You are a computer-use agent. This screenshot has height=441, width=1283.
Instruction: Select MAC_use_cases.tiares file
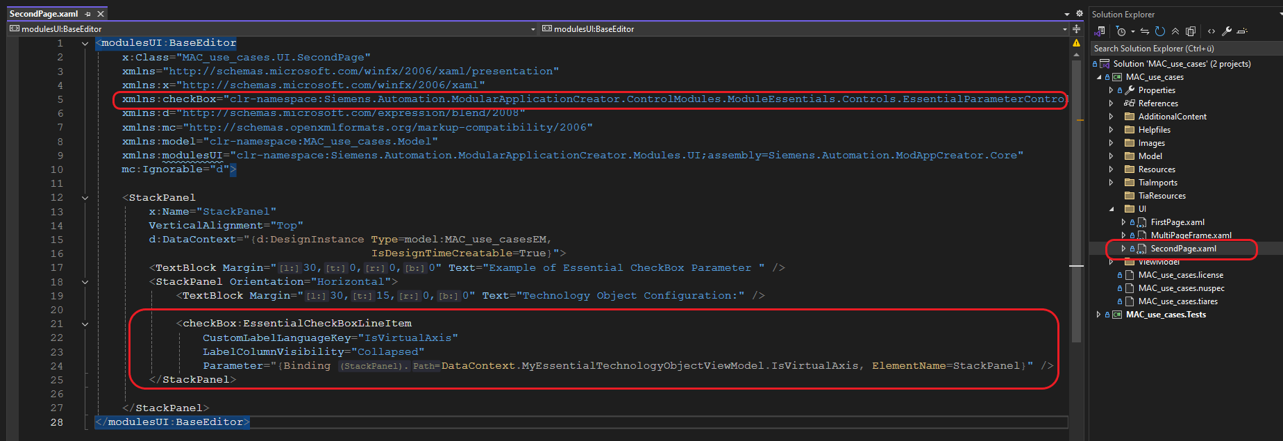click(1177, 301)
